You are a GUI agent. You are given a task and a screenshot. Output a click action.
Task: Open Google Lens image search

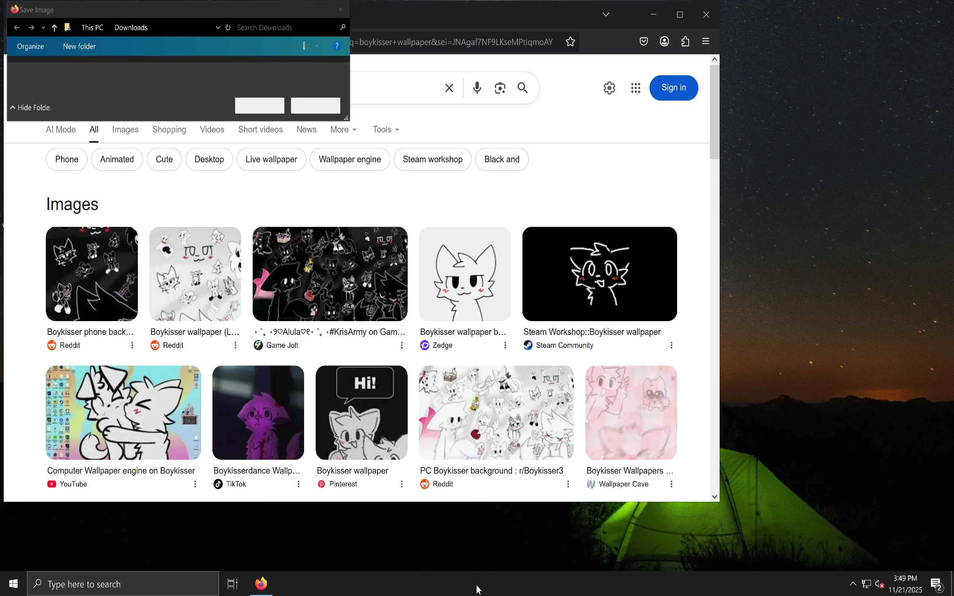coord(500,88)
